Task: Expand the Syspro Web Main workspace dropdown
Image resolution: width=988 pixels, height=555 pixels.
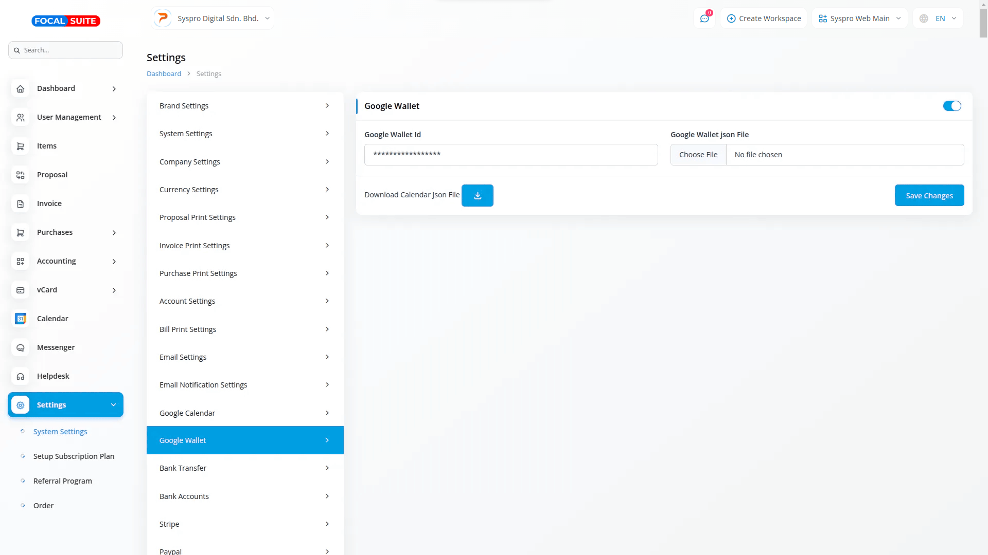Action: tap(860, 18)
